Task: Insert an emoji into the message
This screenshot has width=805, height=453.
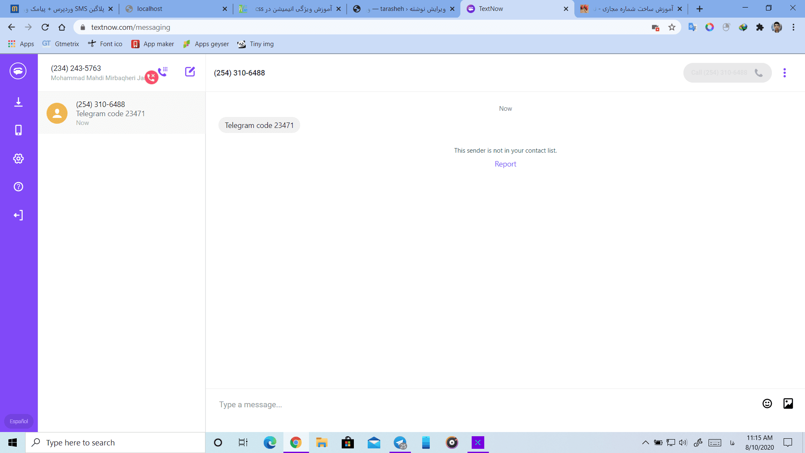Action: coord(767,404)
